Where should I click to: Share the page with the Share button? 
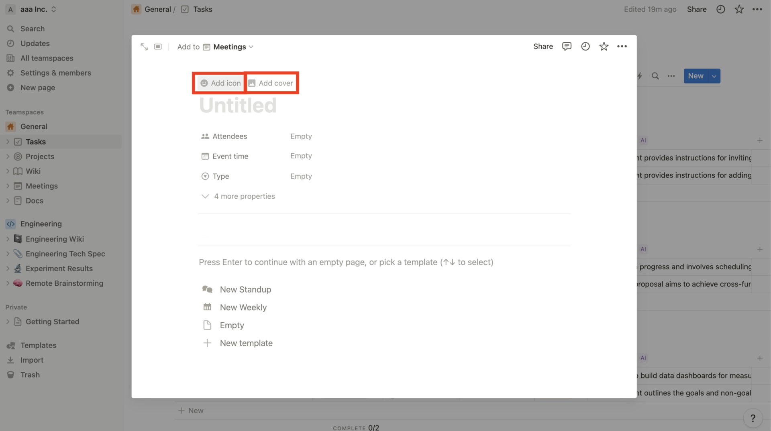(543, 46)
